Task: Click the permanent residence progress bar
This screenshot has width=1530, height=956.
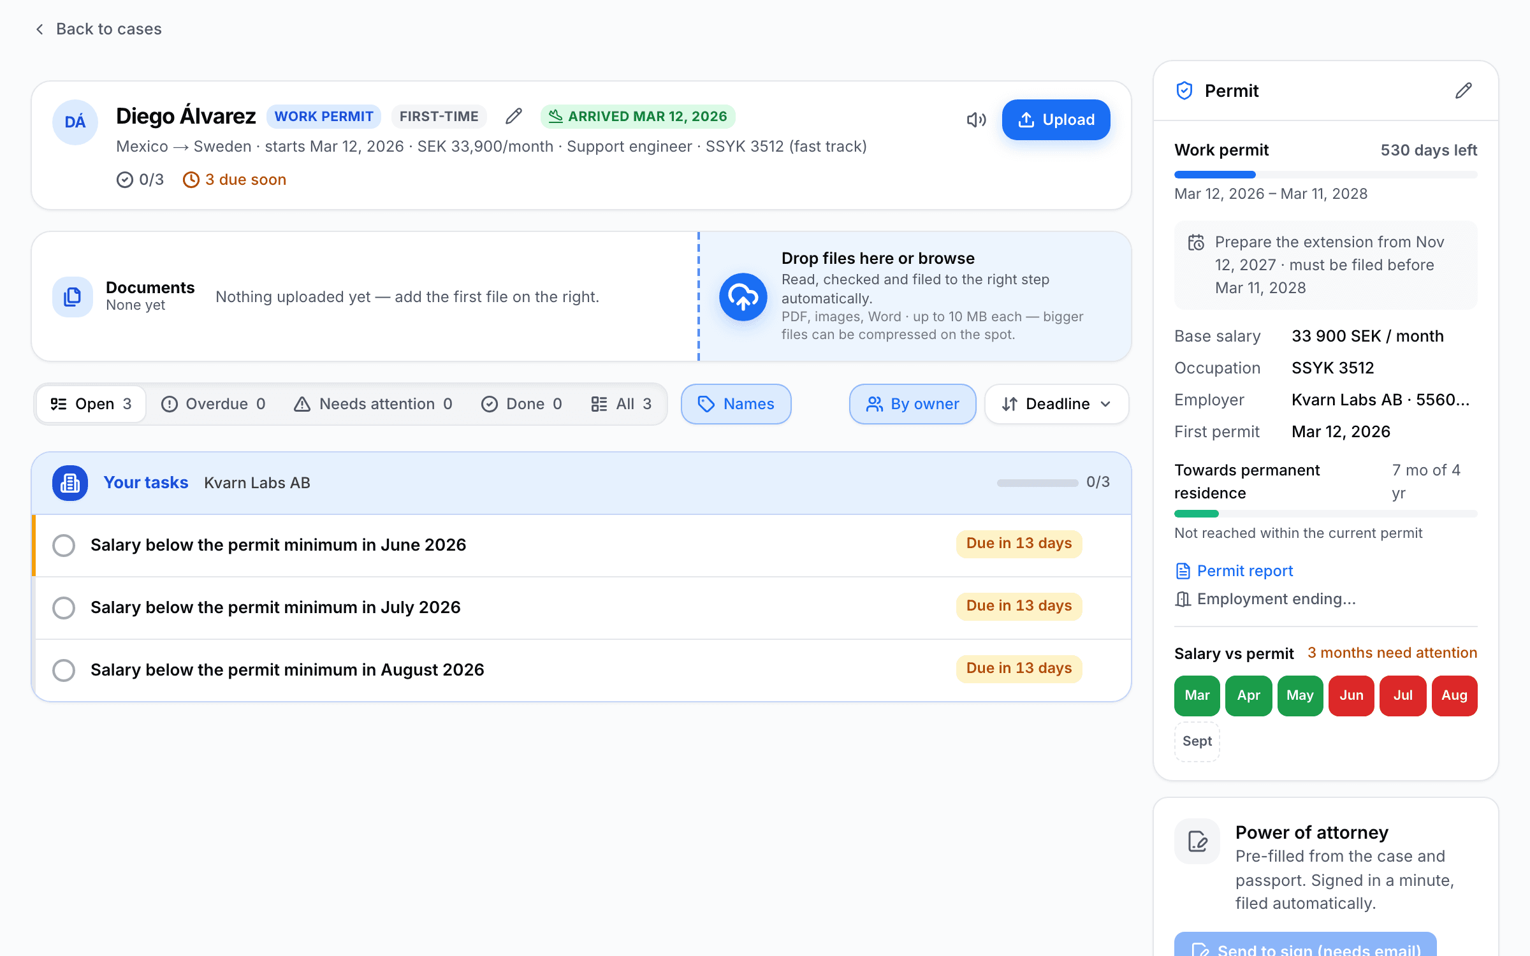Action: [x=1326, y=514]
